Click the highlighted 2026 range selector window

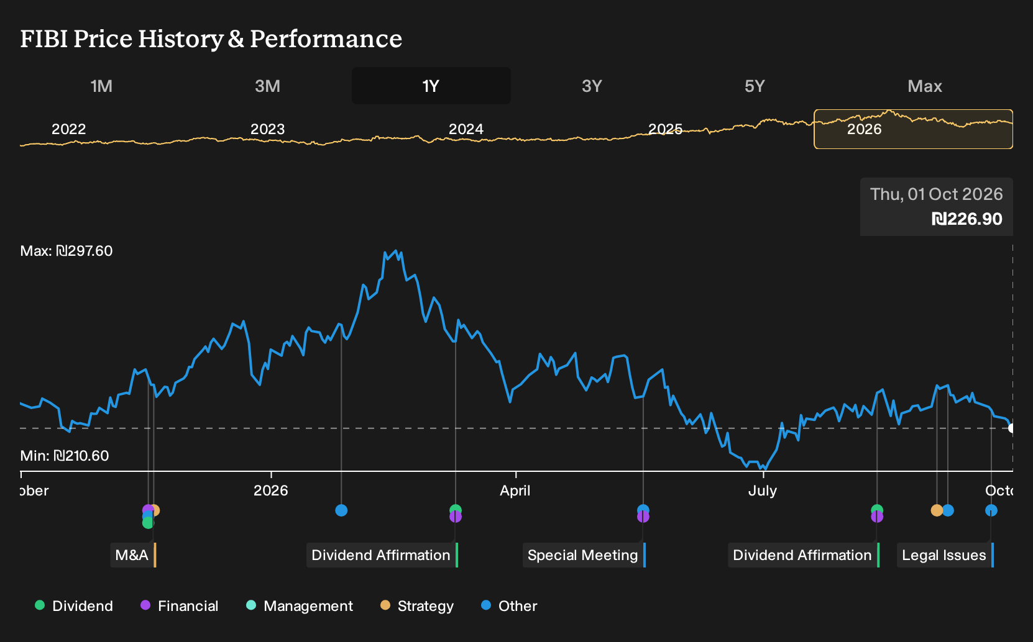[913, 129]
